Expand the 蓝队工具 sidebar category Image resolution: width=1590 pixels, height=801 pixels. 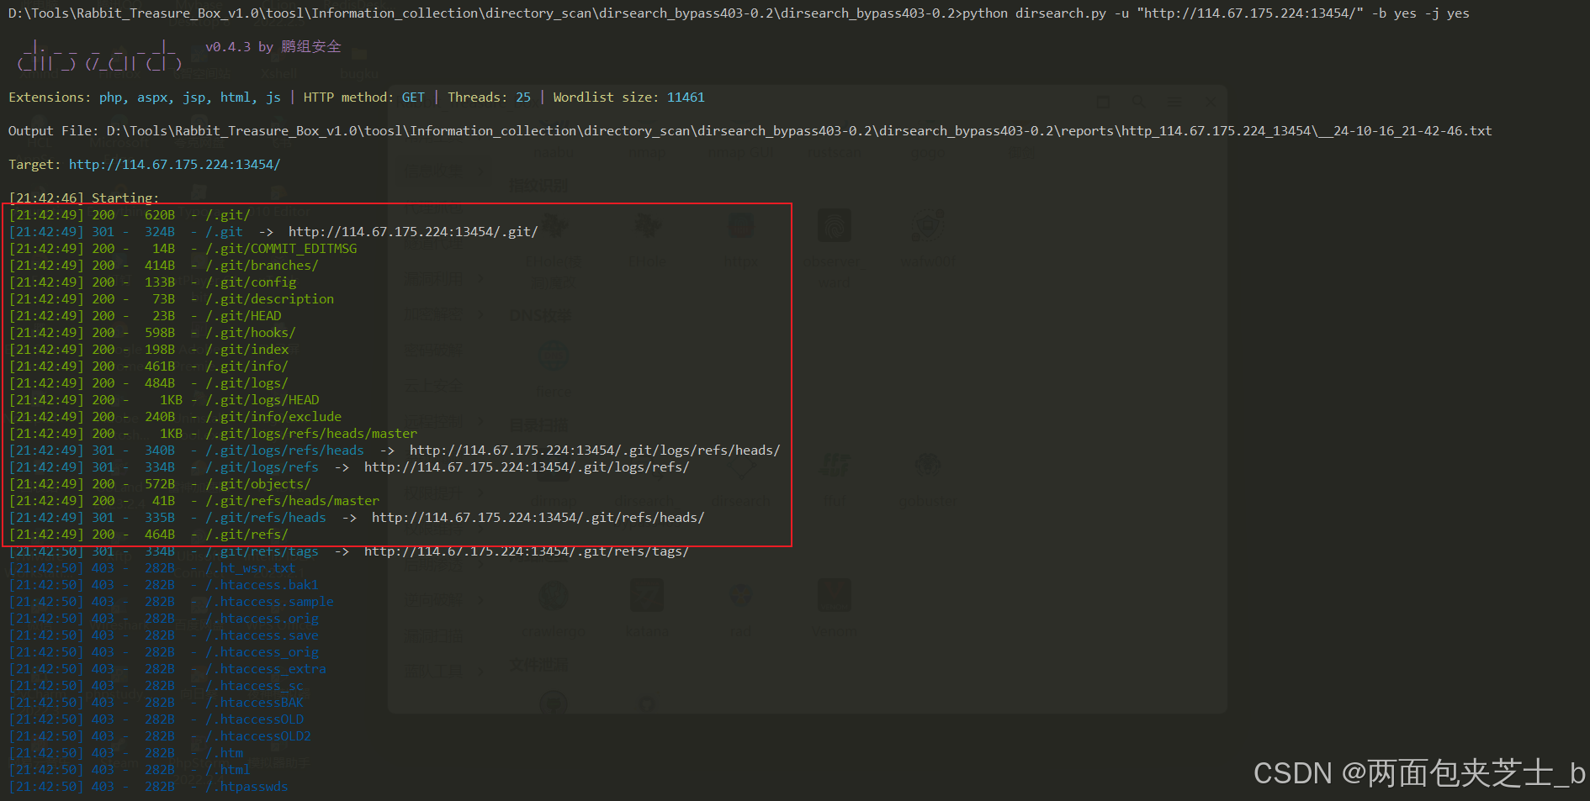point(432,669)
